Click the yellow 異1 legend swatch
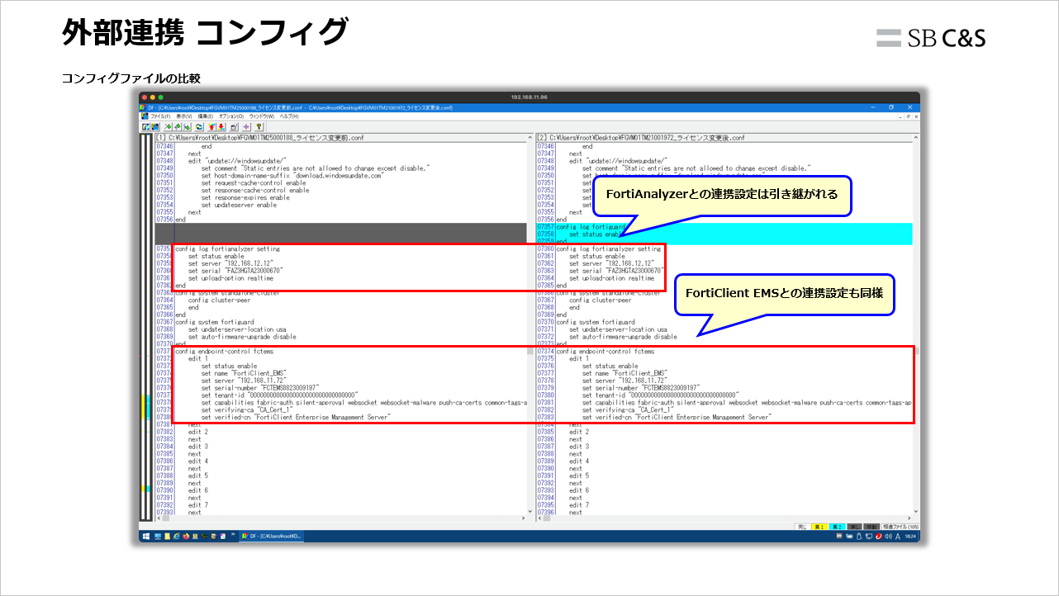This screenshot has width=1059, height=596. pyautogui.click(x=819, y=526)
